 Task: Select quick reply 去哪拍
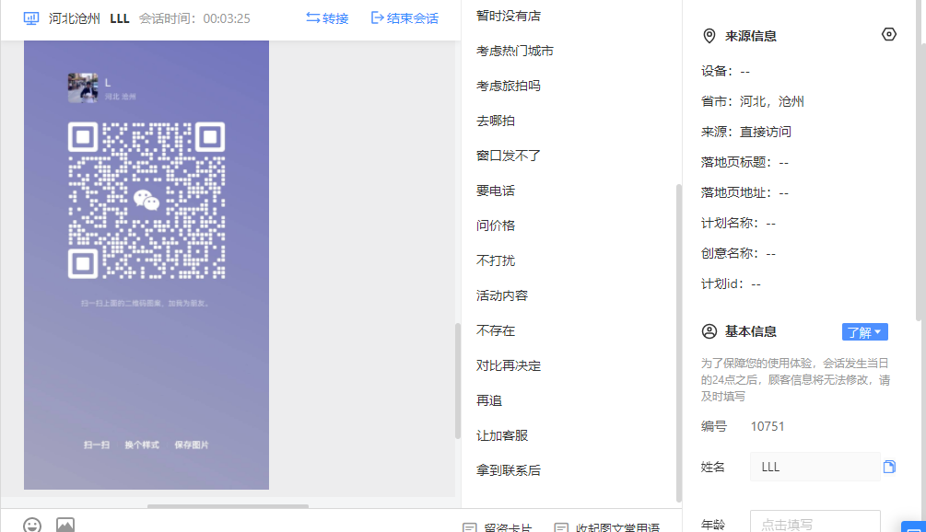point(496,121)
